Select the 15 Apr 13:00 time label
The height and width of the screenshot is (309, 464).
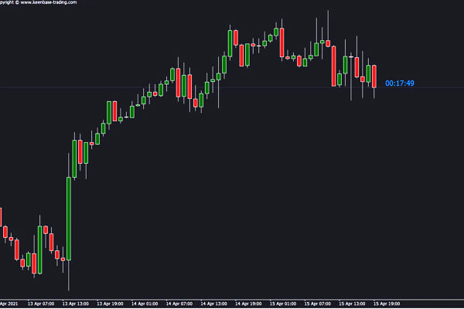click(x=352, y=304)
